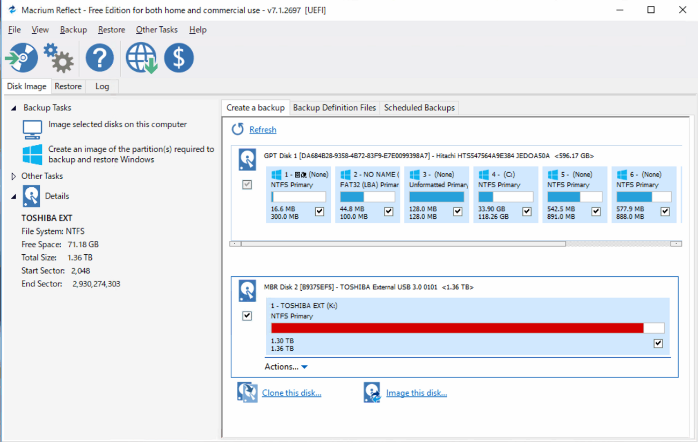Click the Refresh circular arrow icon

pos(237,129)
